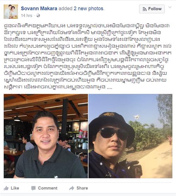The width and height of the screenshot is (176, 196).
Task: Click the RSS feed icon inside Follow
Action: [145, 9]
